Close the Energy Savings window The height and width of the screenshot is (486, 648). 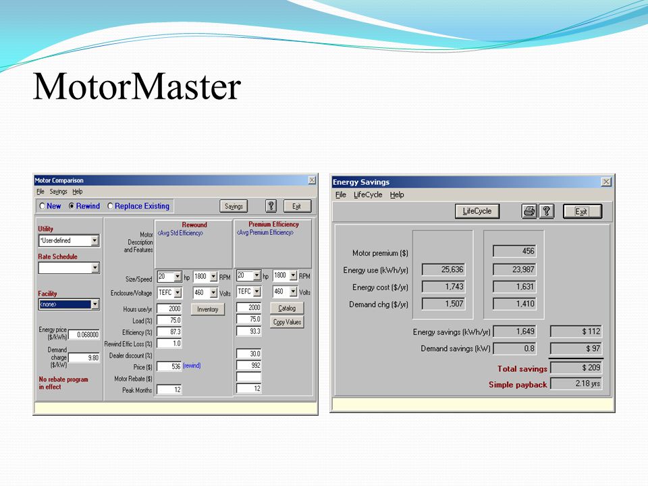606,182
